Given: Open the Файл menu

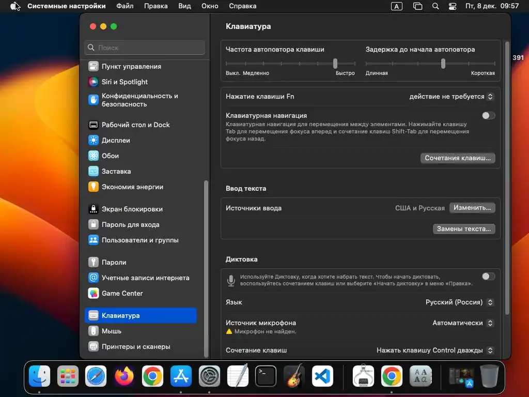Looking at the screenshot, I should click(x=125, y=6).
